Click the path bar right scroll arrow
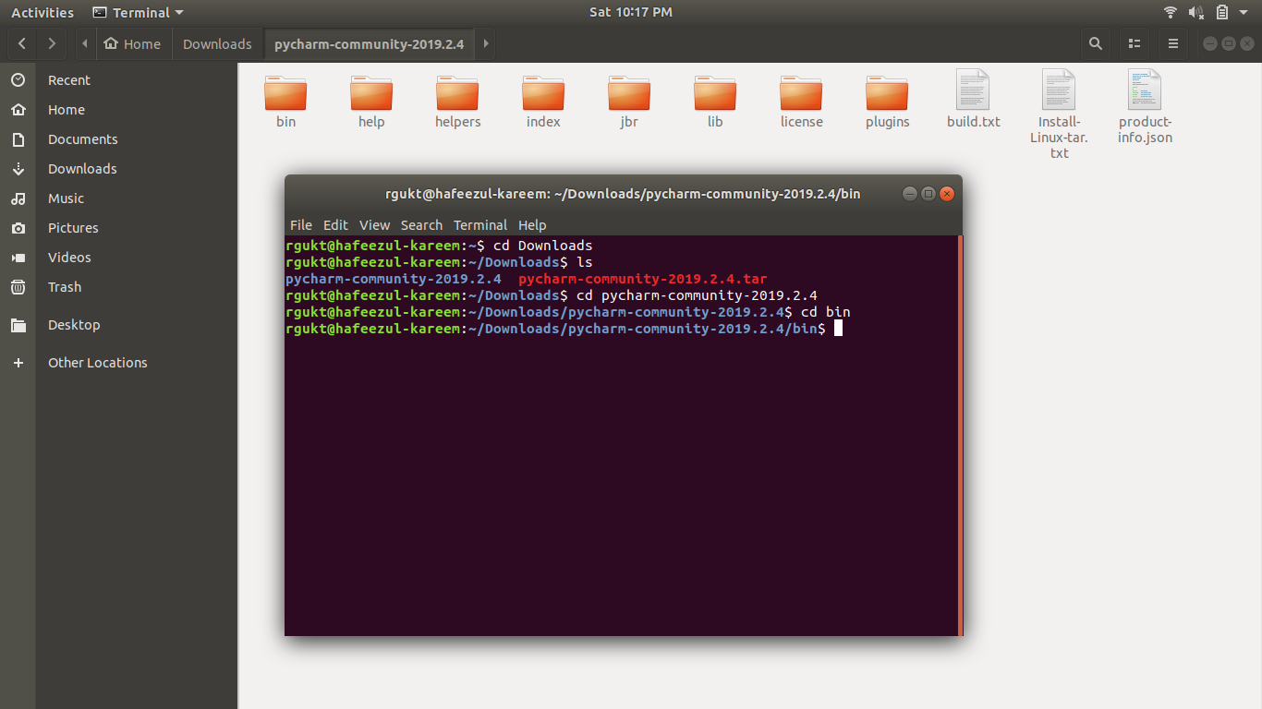The height and width of the screenshot is (709, 1262). click(485, 43)
